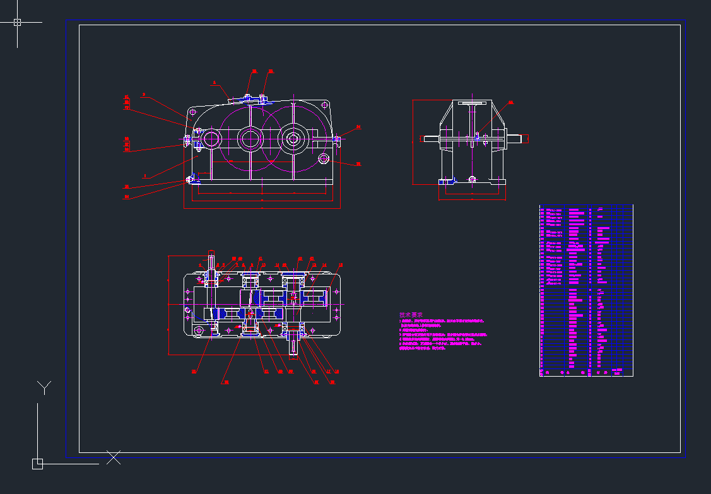This screenshot has width=711, height=494.
Task: Select the red bounding box around the side view
Action: pyautogui.click(x=413, y=139)
